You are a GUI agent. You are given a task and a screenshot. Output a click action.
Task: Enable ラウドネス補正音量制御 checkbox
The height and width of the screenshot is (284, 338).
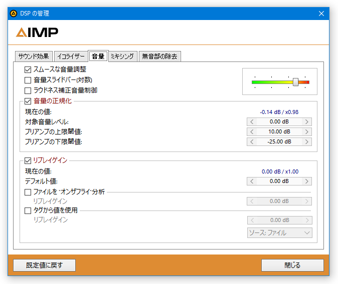coord(28,90)
